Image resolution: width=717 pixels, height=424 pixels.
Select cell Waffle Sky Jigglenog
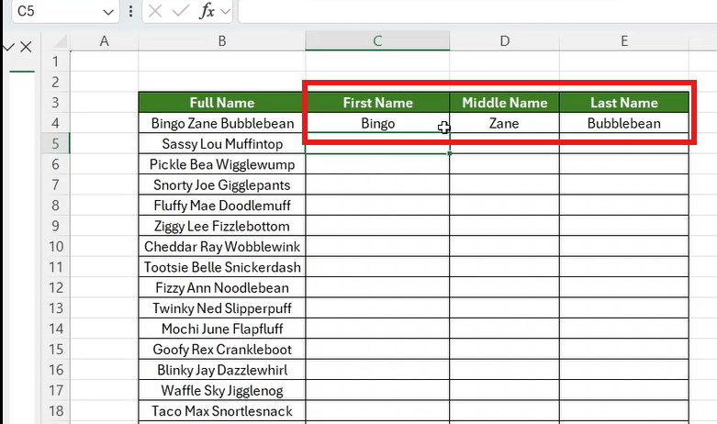222,390
